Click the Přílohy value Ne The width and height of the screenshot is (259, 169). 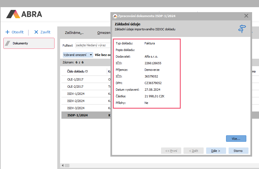point(146,103)
